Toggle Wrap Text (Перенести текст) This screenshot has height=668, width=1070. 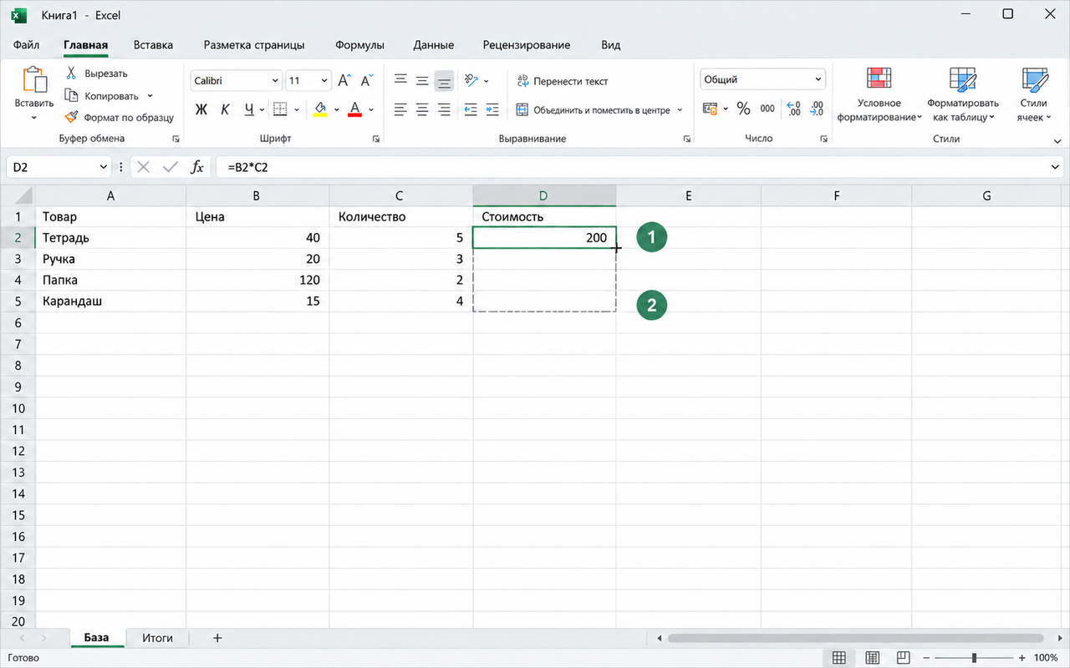point(563,81)
